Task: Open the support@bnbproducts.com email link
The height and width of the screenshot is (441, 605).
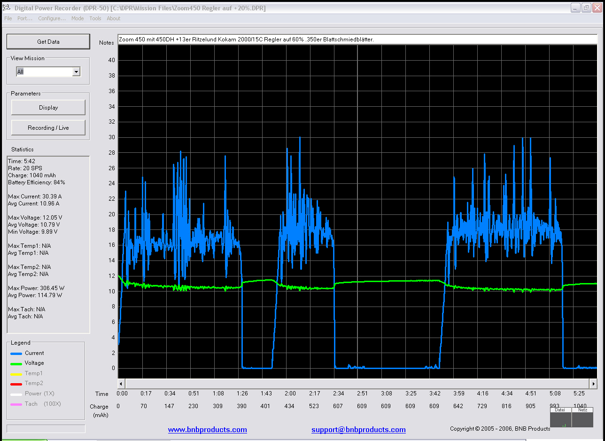Action: 358,430
